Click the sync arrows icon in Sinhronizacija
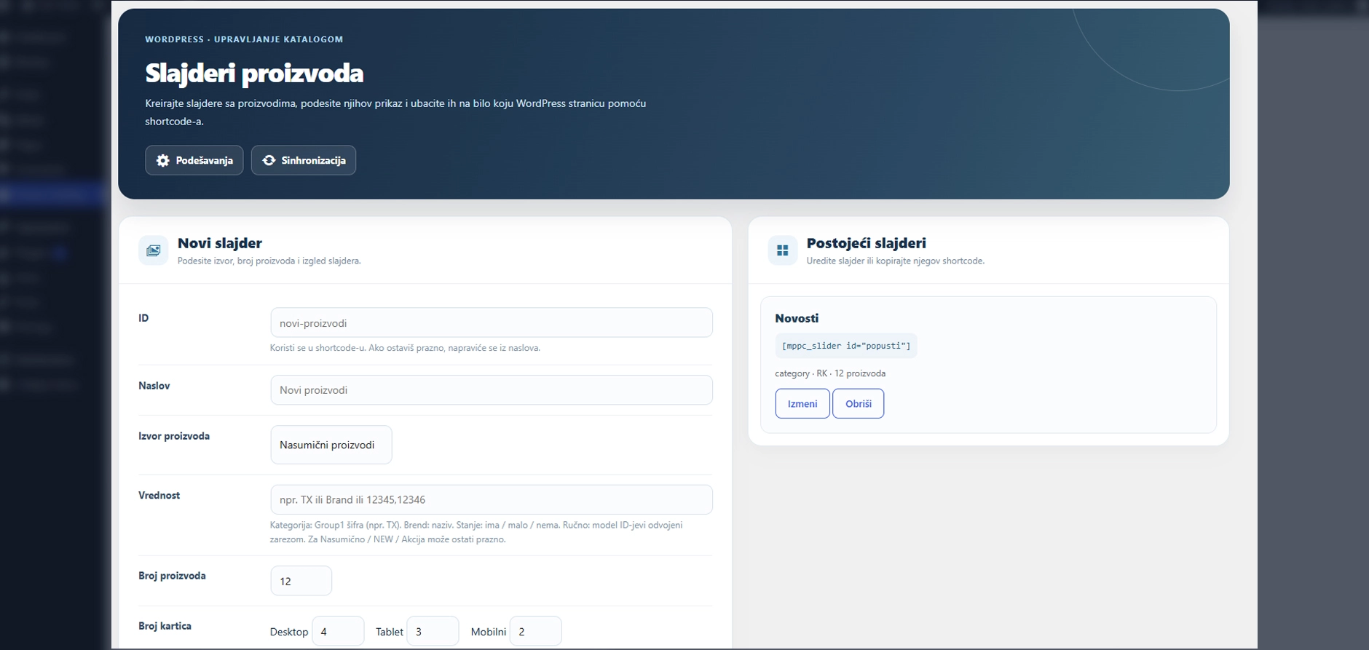 click(x=269, y=160)
